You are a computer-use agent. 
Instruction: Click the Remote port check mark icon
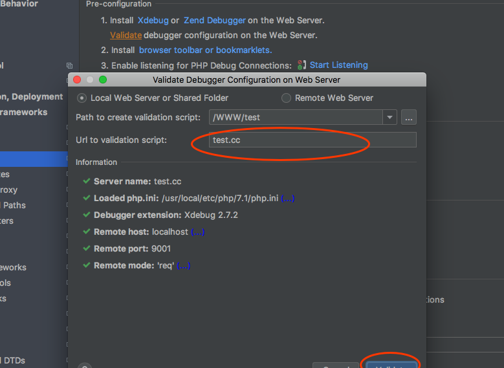point(87,248)
